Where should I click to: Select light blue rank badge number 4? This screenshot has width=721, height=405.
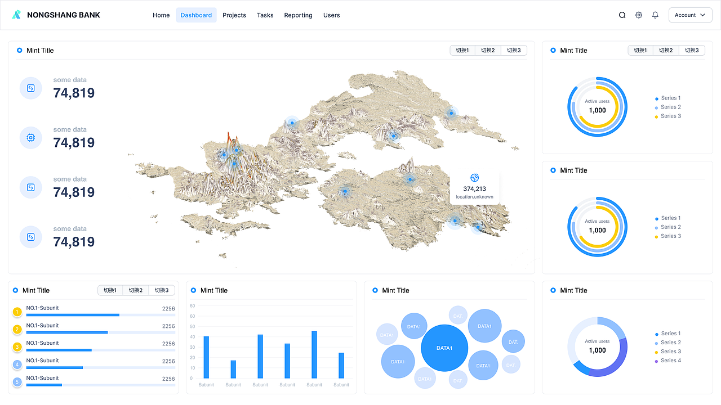(17, 364)
